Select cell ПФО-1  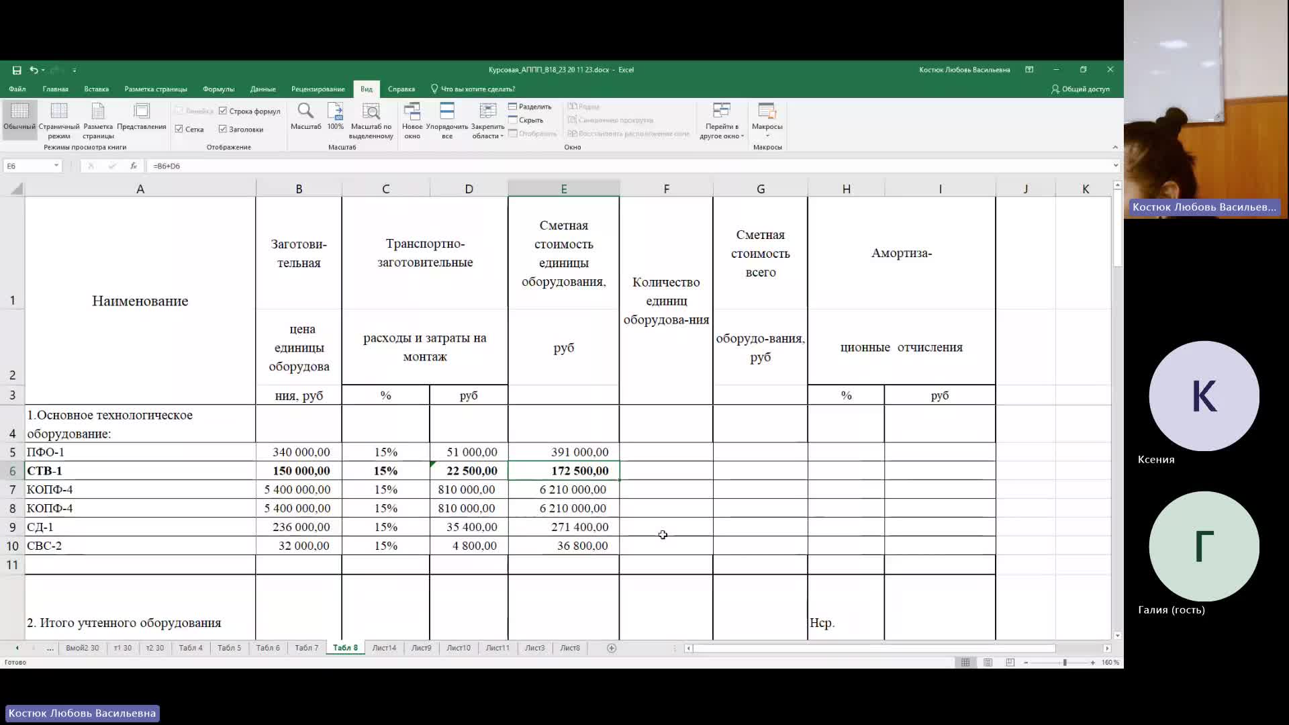point(140,452)
